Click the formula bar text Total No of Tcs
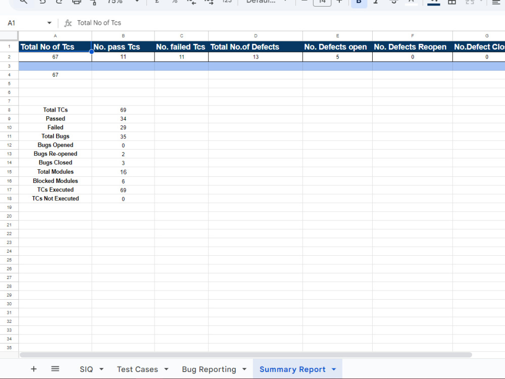Viewport: 505px width, 379px height. point(99,23)
